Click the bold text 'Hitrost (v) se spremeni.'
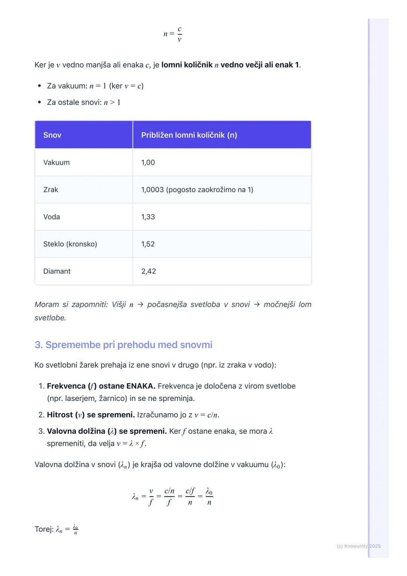The height and width of the screenshot is (576, 407). coord(90,415)
